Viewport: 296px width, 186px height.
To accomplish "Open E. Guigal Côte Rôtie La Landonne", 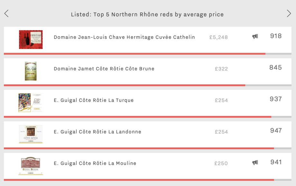I will tap(97, 132).
